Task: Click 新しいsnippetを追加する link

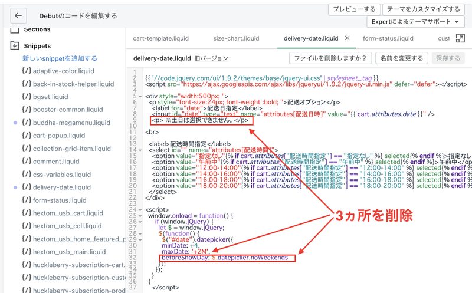Action: tap(60, 58)
